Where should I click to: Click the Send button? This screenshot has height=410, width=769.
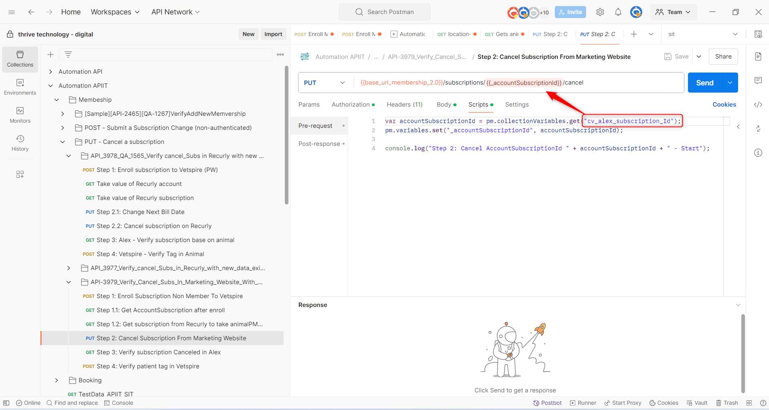pyautogui.click(x=705, y=83)
